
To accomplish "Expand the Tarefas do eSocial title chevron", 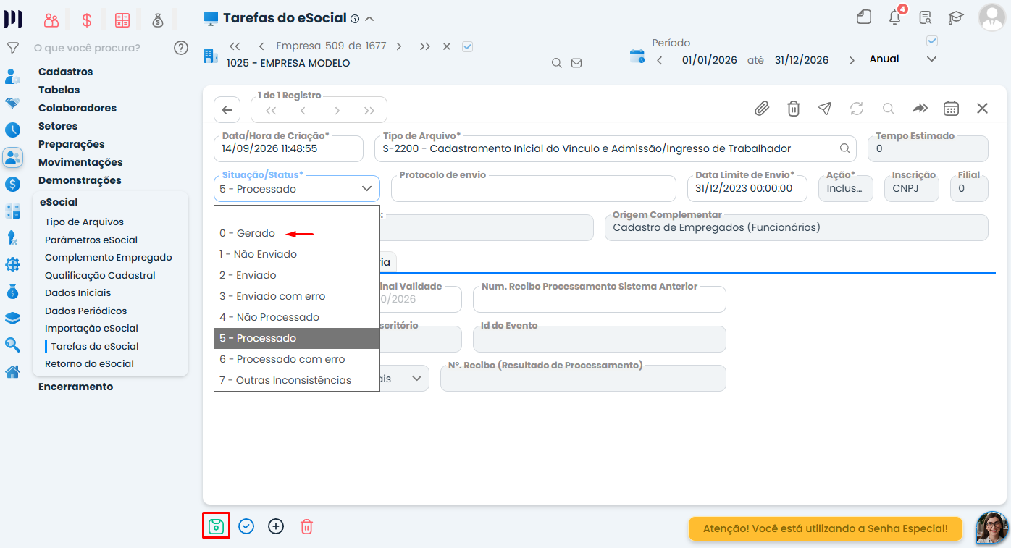I will 369,19.
